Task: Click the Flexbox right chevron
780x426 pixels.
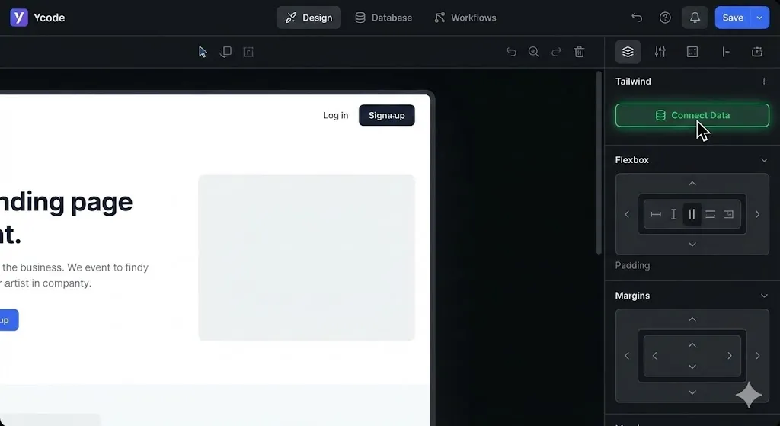Action: (x=758, y=214)
